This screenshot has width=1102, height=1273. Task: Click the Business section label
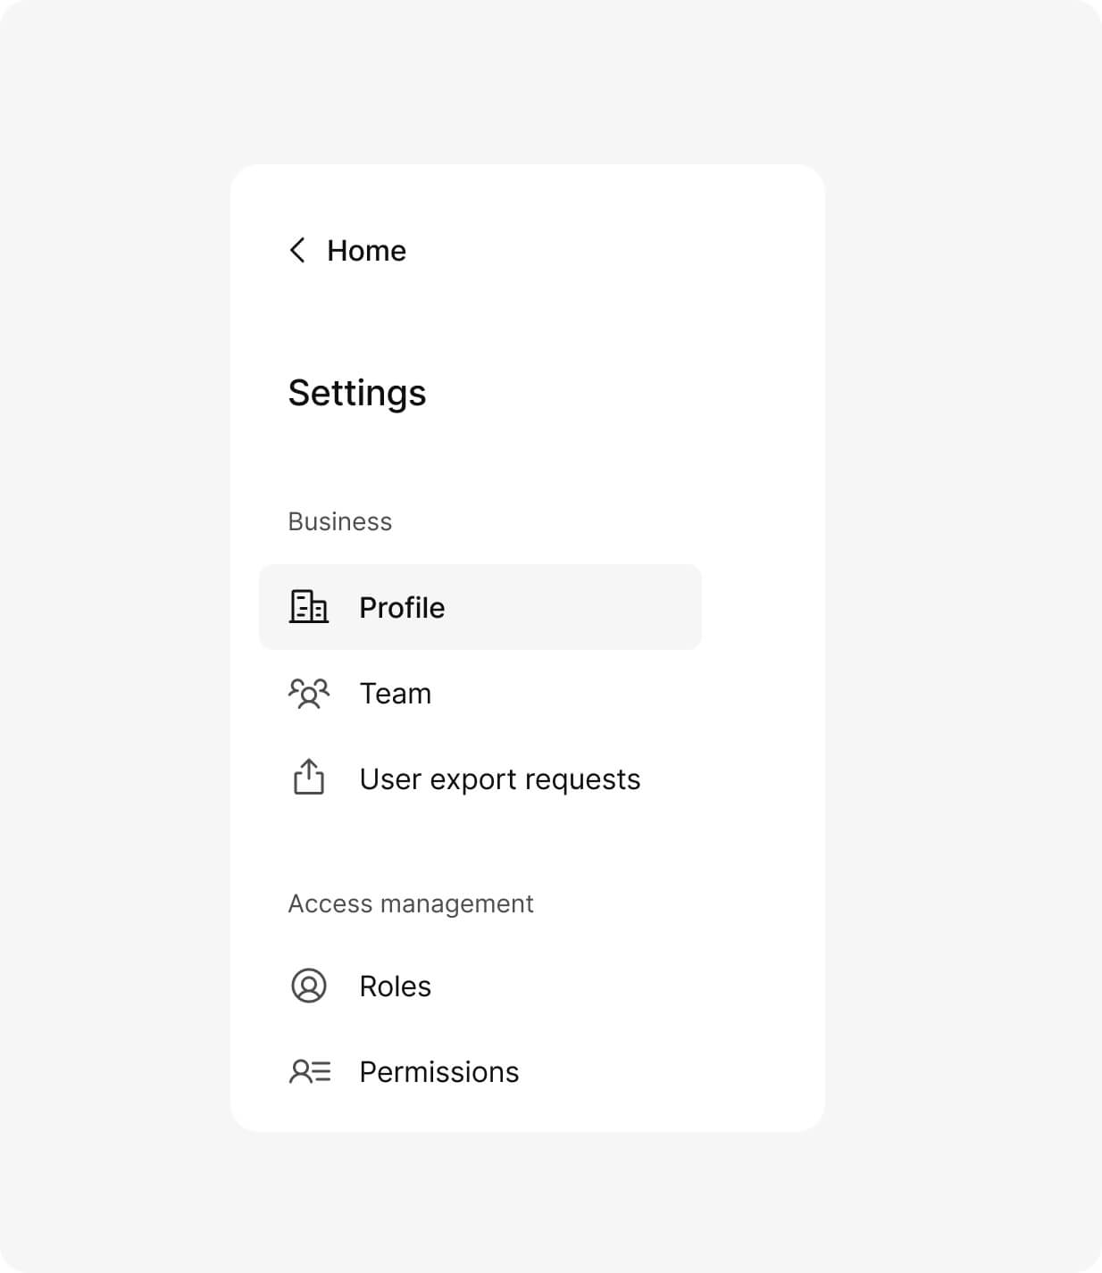click(x=339, y=521)
